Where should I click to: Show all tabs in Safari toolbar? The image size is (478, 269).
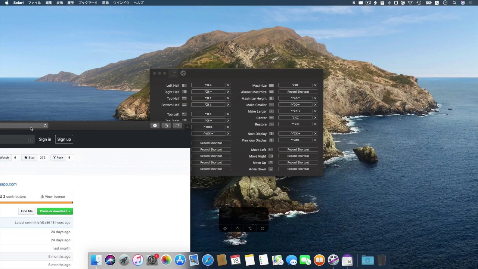pos(177,126)
